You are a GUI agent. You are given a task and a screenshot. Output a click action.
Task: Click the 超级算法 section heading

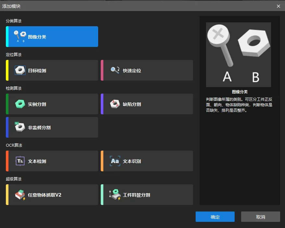coord(14,179)
